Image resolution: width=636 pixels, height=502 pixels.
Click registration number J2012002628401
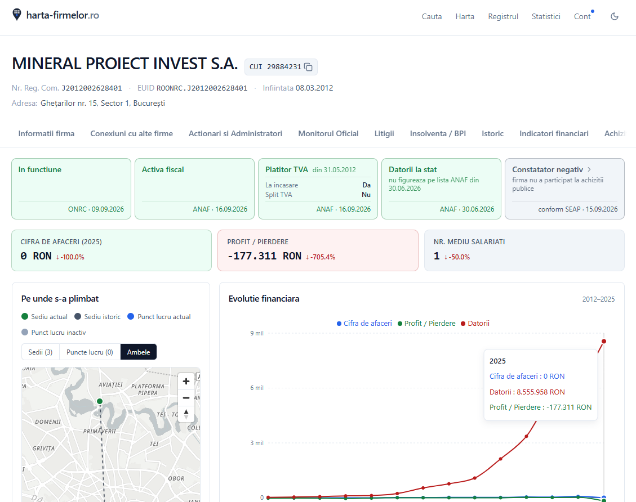click(x=92, y=88)
